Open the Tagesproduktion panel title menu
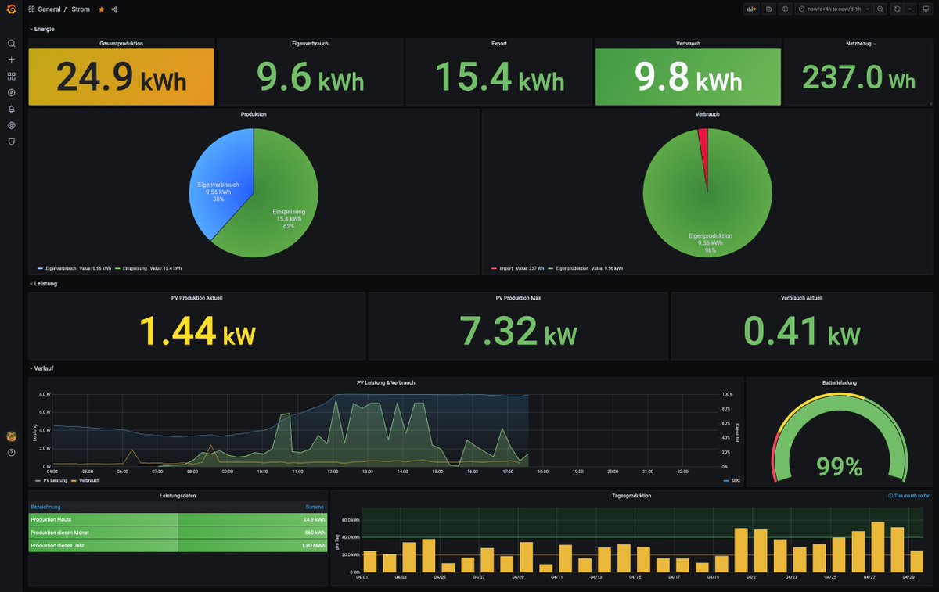The height and width of the screenshot is (592, 939). 631,496
